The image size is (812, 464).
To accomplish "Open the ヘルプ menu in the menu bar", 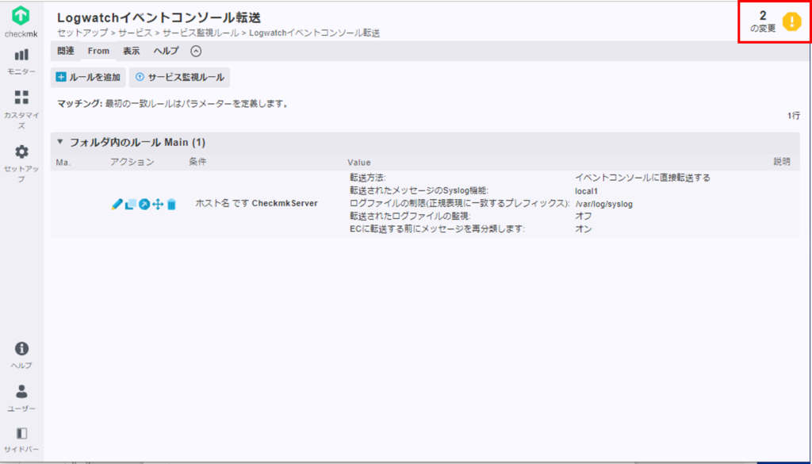I will point(166,51).
